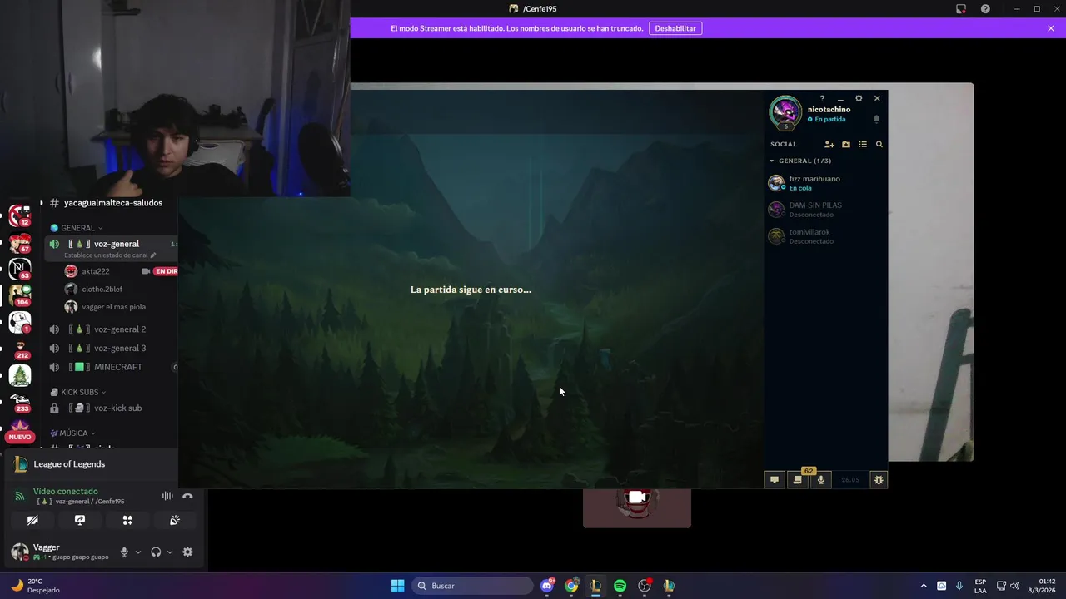Open the soundboard button

pos(175,520)
